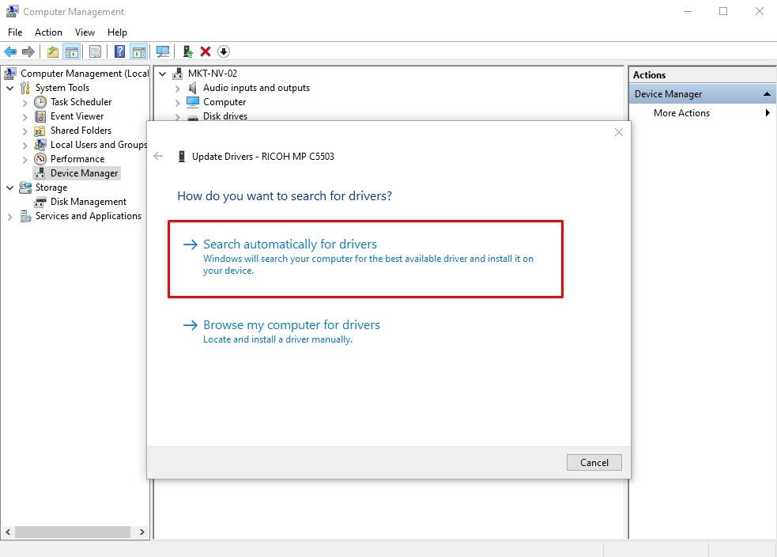Click the Forward arrow in the toolbar
This screenshot has height=557, width=777.
click(x=28, y=51)
